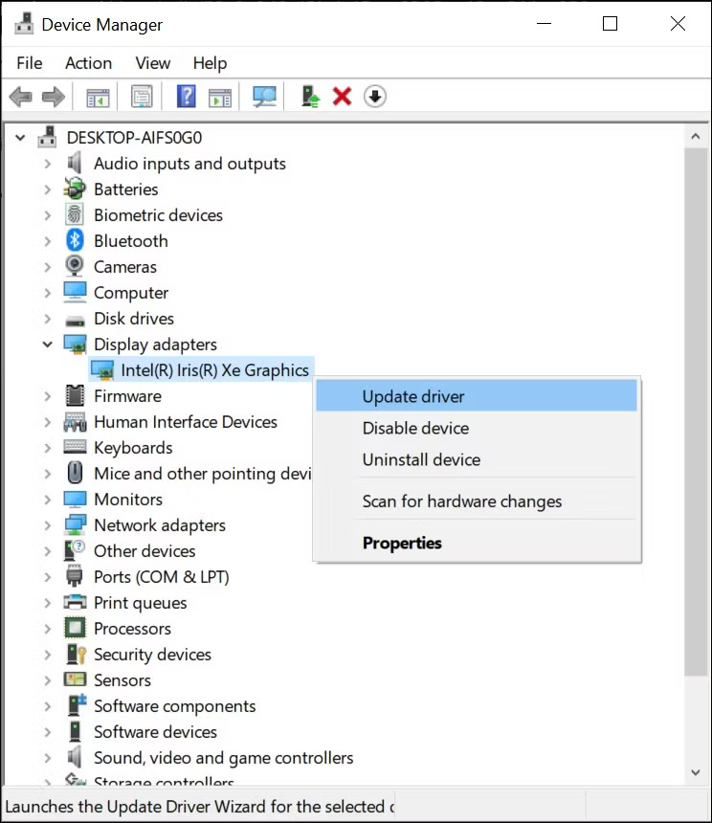
Task: Click the Device Manager title bar icon
Action: coord(24,24)
